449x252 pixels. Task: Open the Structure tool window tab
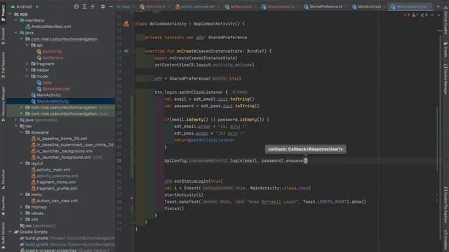click(x=3, y=179)
